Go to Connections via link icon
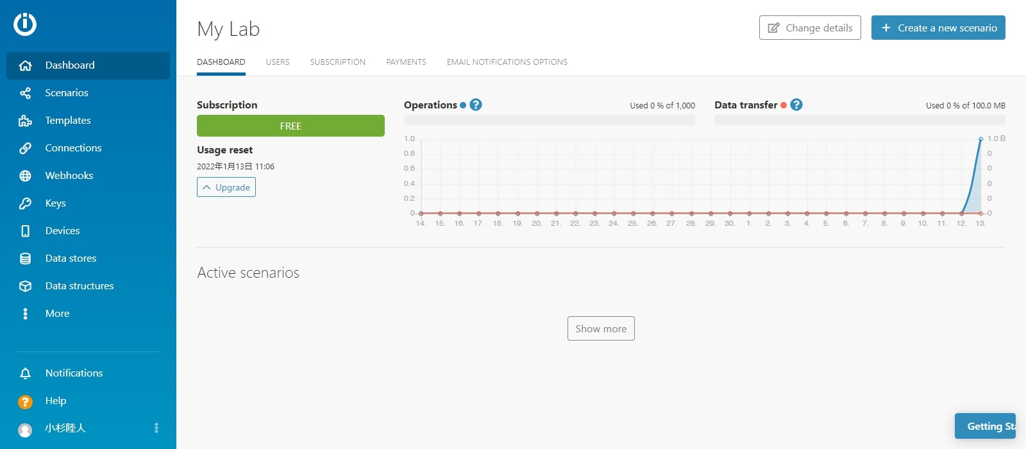The width and height of the screenshot is (1026, 449). coord(25,148)
